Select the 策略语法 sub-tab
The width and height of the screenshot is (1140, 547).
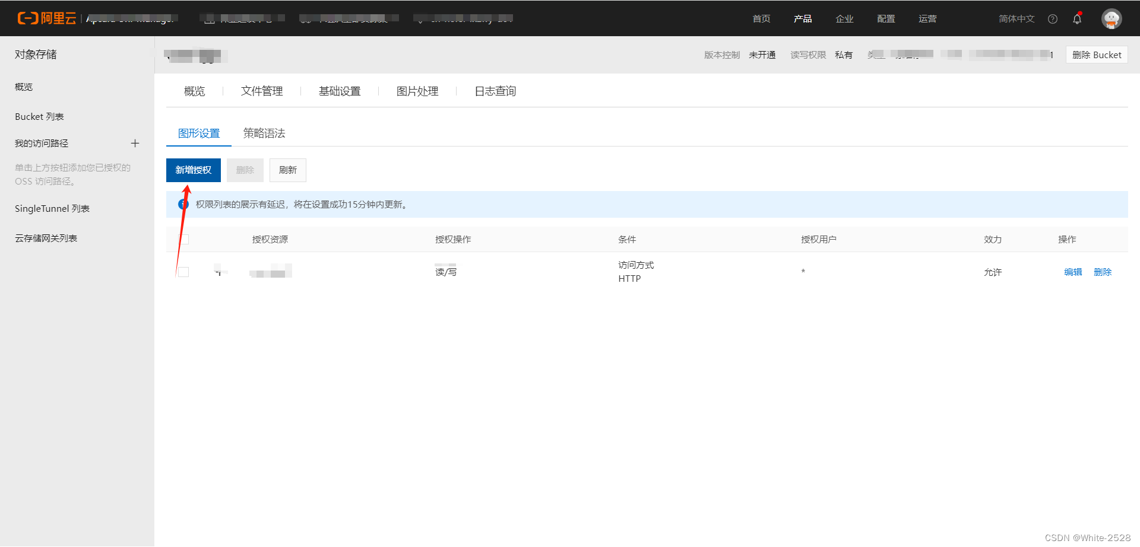click(x=264, y=133)
